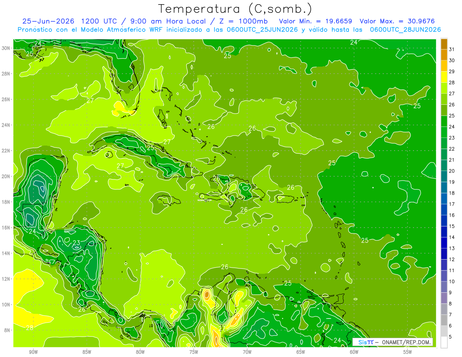This screenshot has width=462, height=357.
Task: Click the 24N latitude axis label
Action: (7, 125)
